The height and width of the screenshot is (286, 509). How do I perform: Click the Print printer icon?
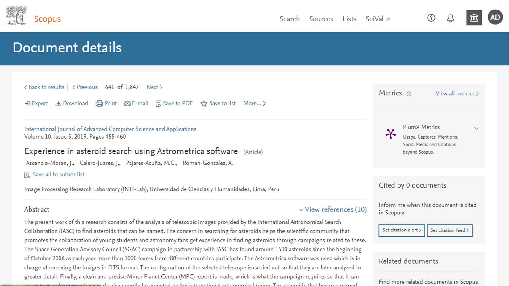[99, 104]
